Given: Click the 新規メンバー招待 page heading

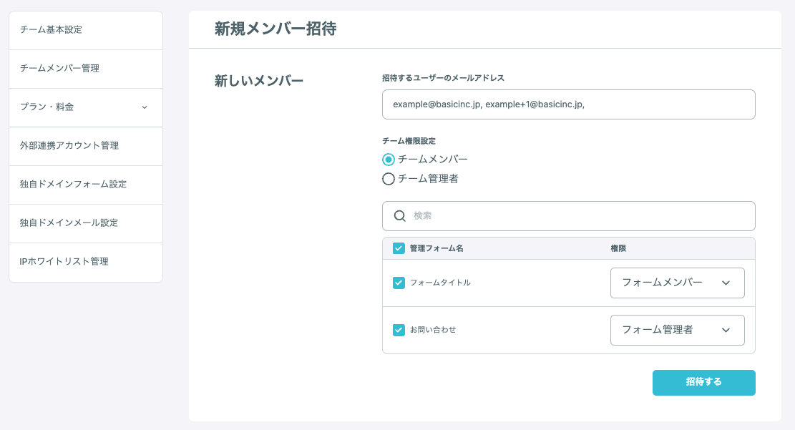Looking at the screenshot, I should tap(275, 29).
